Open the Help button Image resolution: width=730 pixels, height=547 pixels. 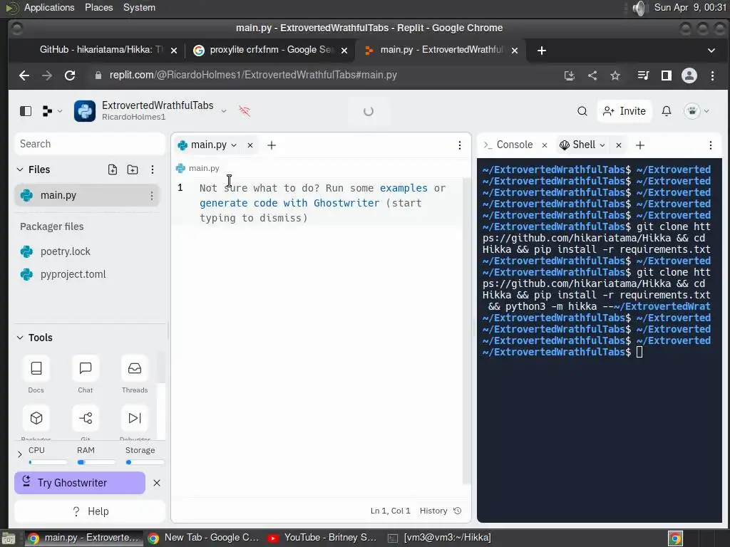90,511
